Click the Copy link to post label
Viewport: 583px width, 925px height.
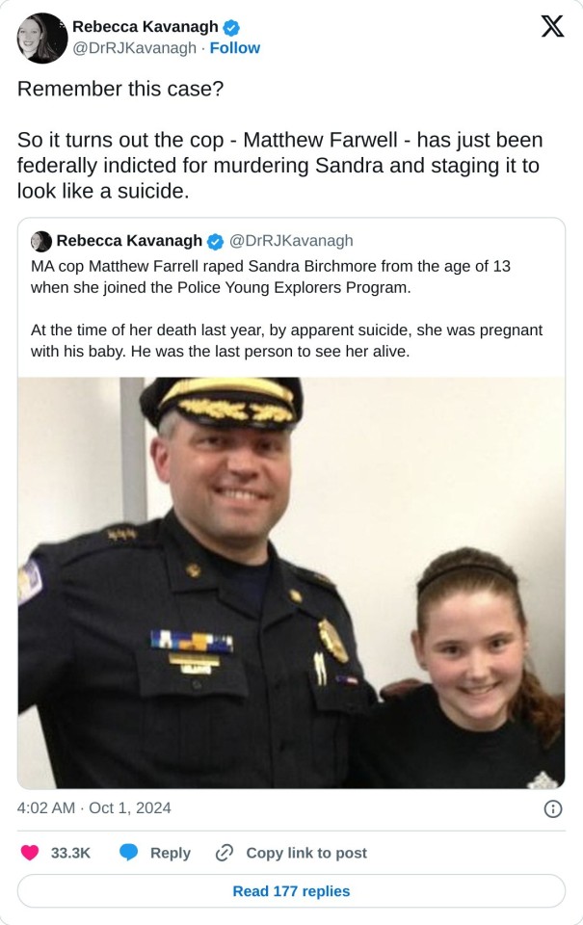[306, 853]
